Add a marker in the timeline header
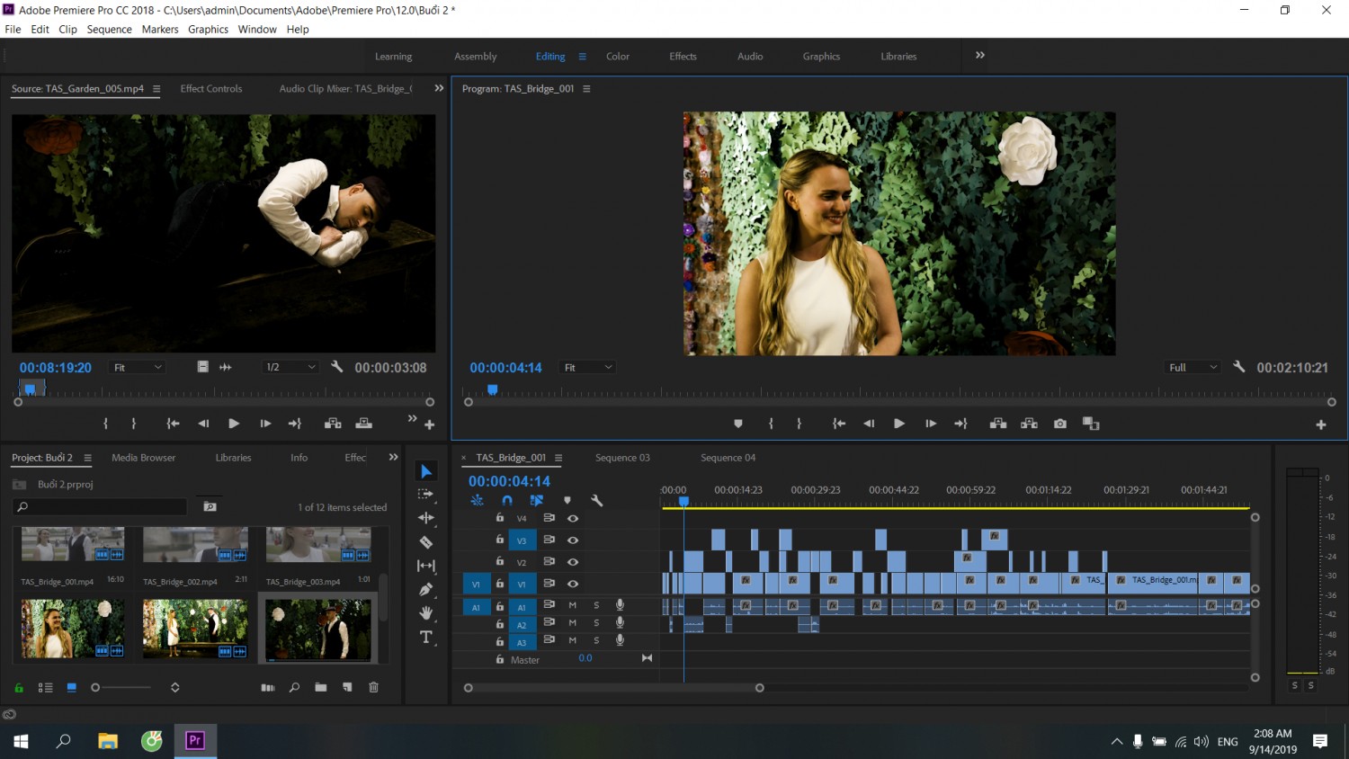 click(567, 501)
